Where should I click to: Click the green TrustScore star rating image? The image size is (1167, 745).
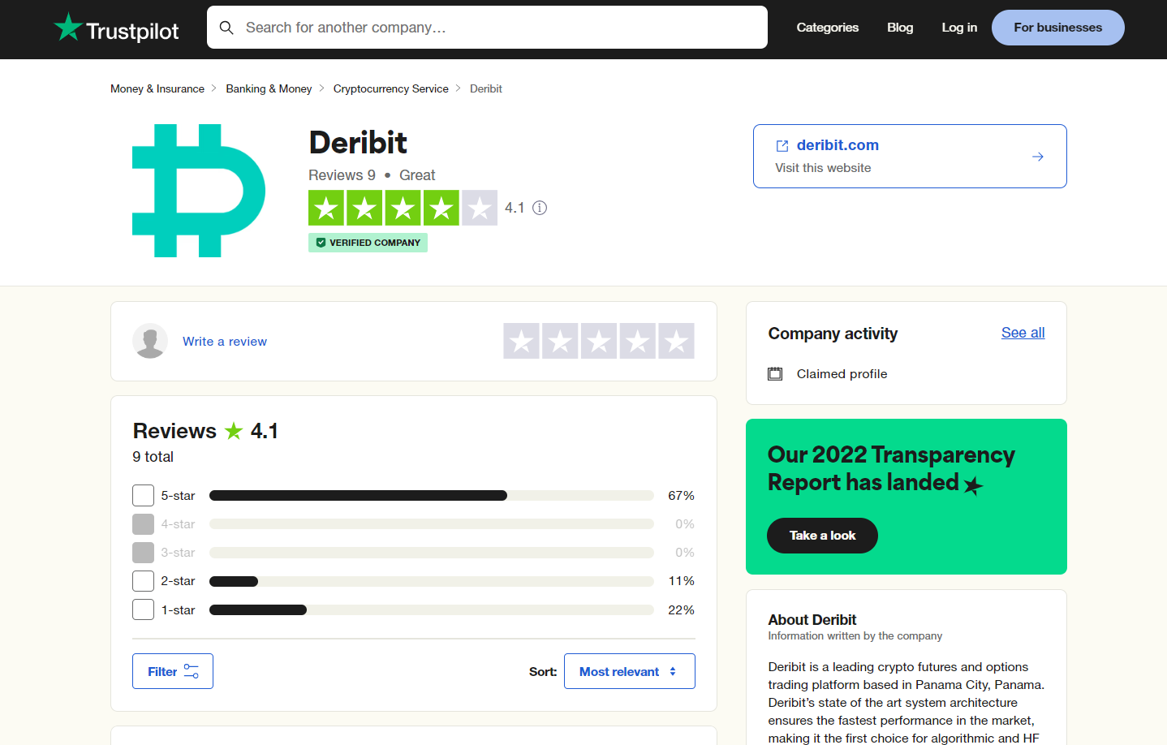coord(403,208)
